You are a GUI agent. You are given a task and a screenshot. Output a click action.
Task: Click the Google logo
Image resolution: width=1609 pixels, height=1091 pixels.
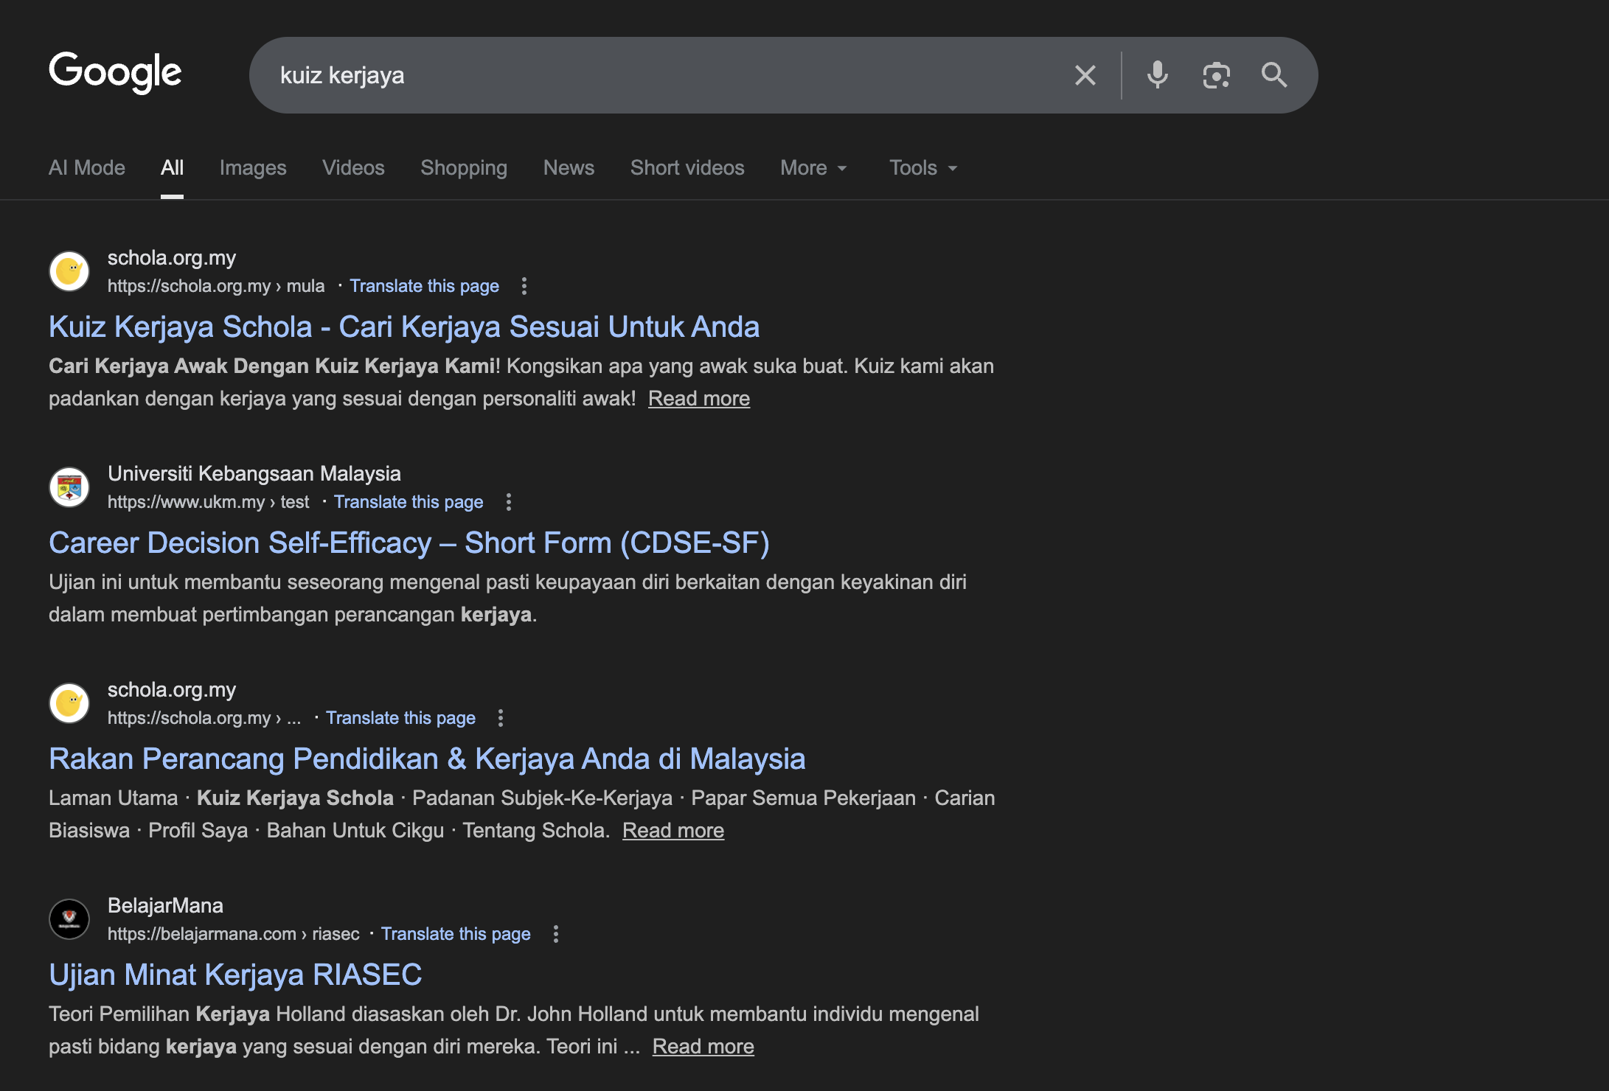[115, 73]
